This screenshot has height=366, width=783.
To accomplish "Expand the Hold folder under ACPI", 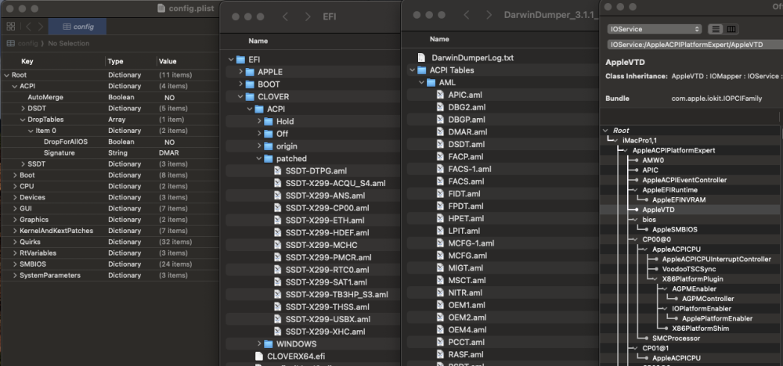I will point(259,121).
